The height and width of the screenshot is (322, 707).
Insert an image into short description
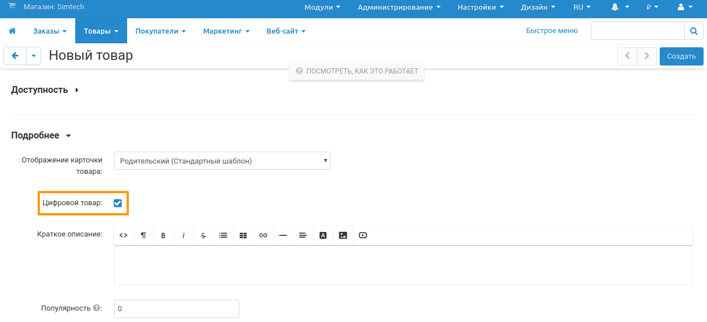coord(343,235)
